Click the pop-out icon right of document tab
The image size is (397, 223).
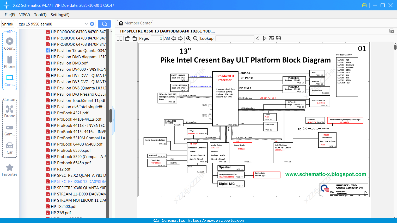click(x=392, y=31)
